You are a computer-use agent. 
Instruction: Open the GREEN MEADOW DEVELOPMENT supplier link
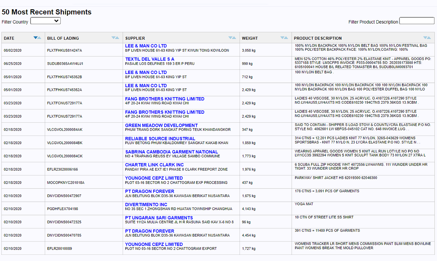click(x=161, y=125)
